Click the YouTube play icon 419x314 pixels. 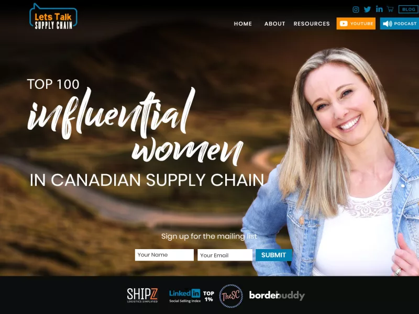(344, 24)
